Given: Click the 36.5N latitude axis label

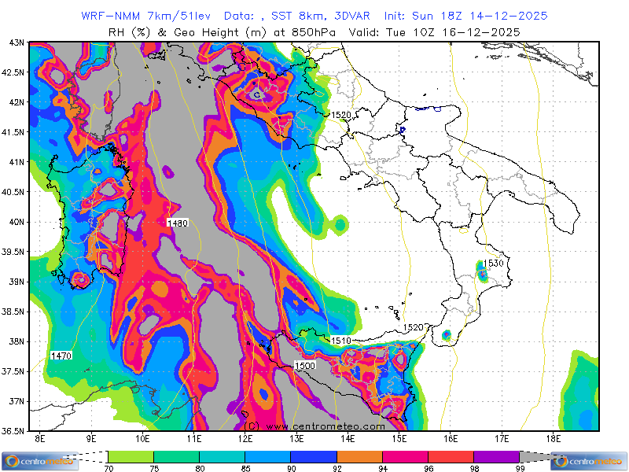Looking at the screenshot, I should point(11,431).
